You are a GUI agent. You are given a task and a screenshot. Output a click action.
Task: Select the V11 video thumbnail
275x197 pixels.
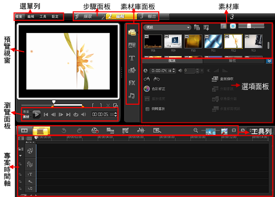pos(213,41)
